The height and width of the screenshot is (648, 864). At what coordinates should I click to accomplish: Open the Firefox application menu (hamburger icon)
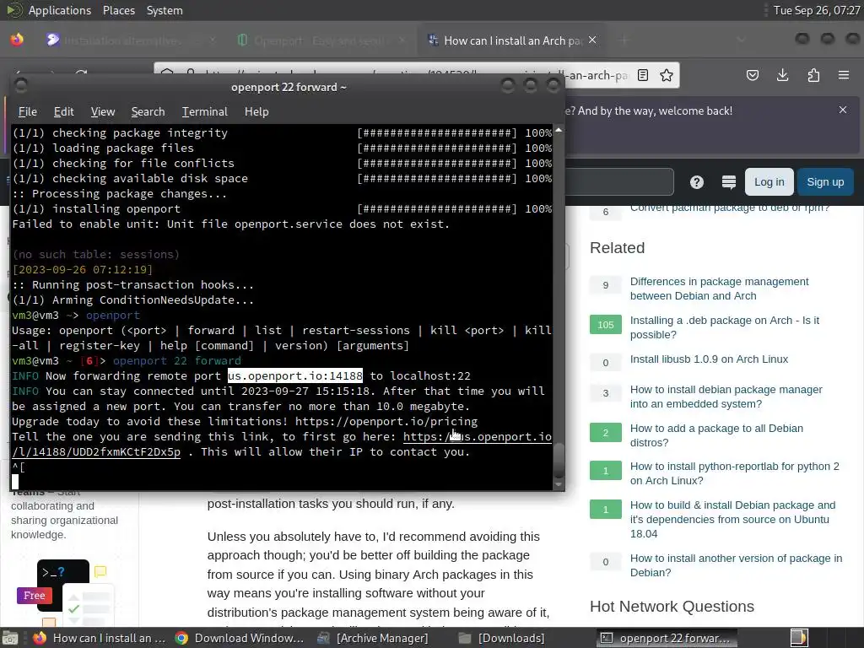[x=843, y=75]
